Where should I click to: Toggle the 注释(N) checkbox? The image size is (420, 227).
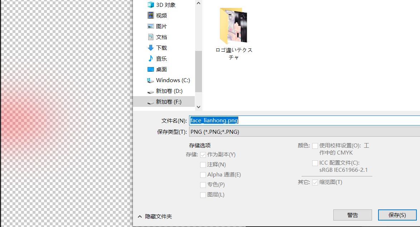pyautogui.click(x=203, y=165)
